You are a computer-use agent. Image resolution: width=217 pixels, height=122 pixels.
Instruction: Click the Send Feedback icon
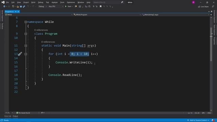pos(213,6)
